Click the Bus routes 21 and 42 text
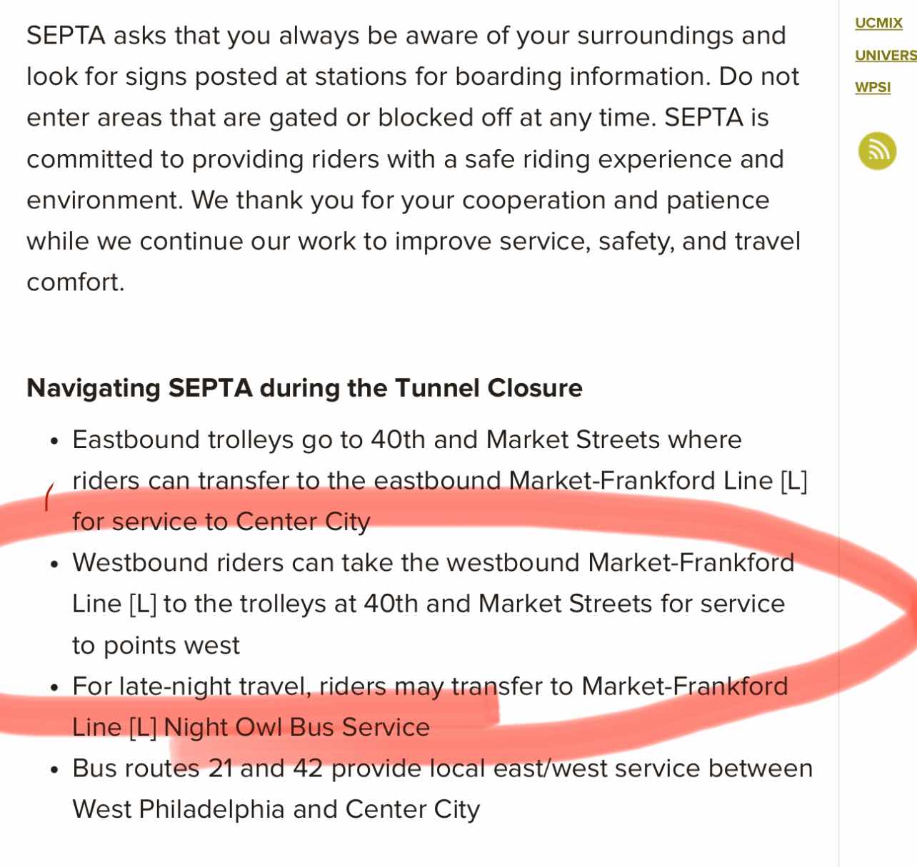917x867 pixels. pos(198,769)
